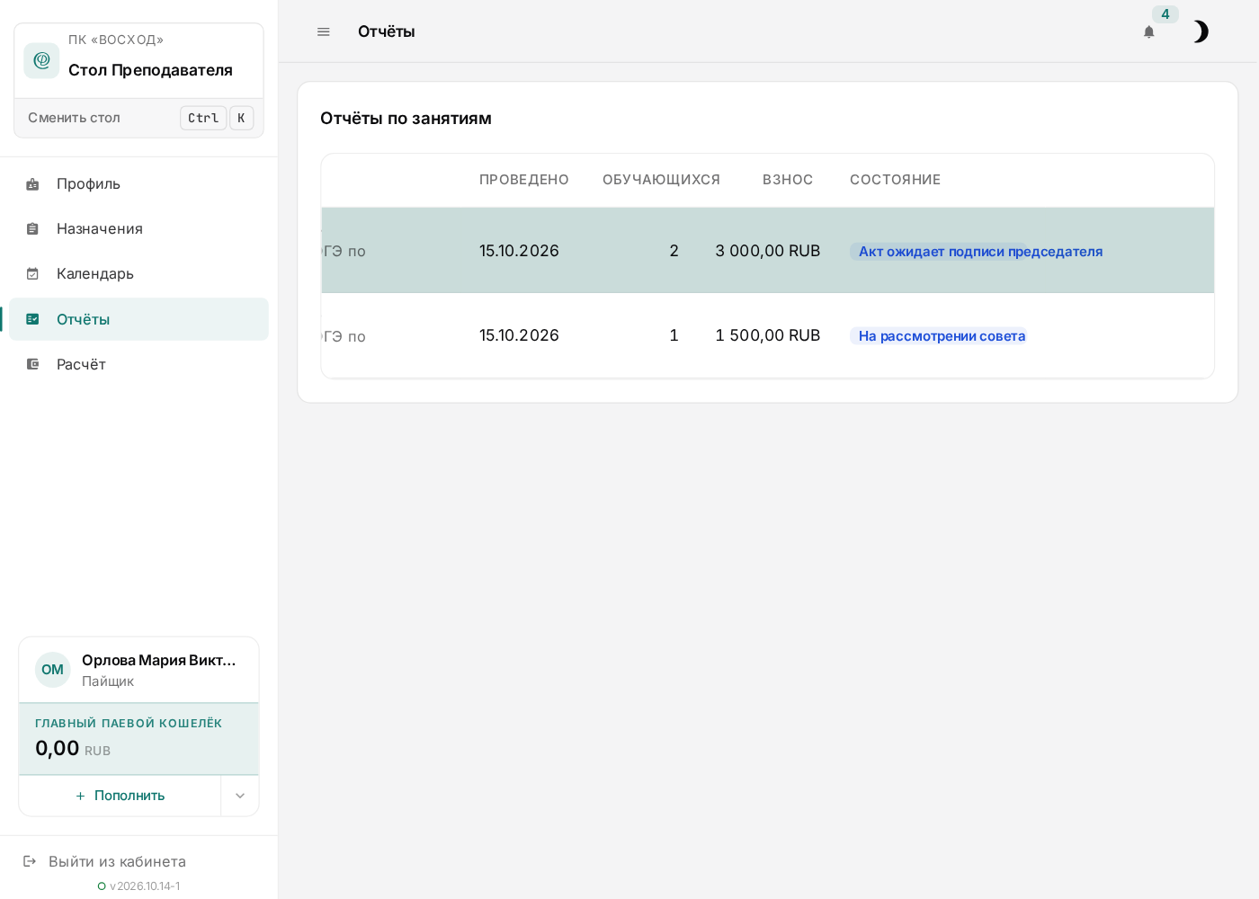Image resolution: width=1259 pixels, height=899 pixels.
Task: Open the Профиль menu item
Action: [138, 183]
